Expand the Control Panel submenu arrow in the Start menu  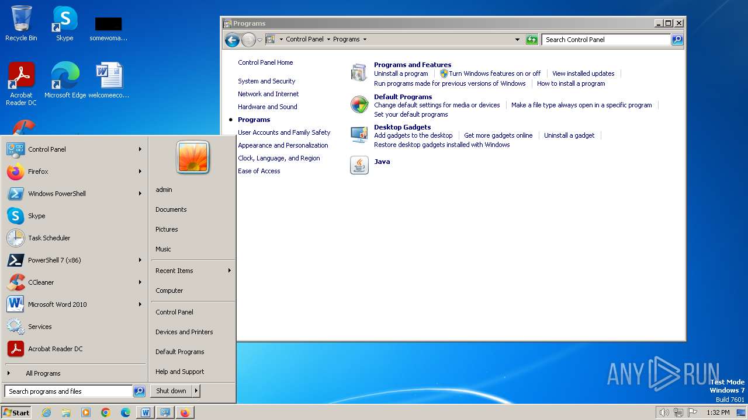[x=140, y=149]
